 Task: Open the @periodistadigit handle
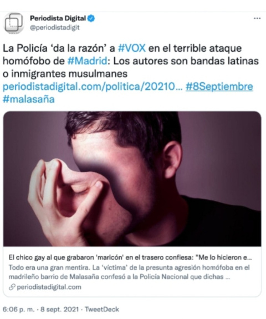click(x=55, y=28)
